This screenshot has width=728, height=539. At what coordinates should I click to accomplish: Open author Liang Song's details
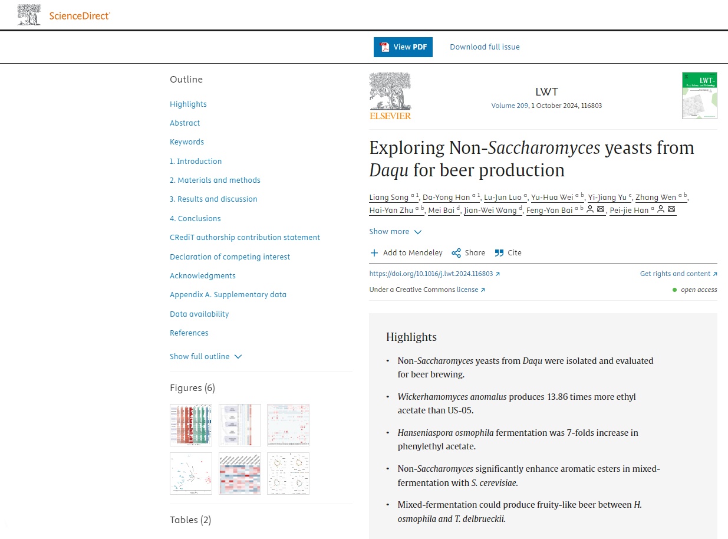click(389, 197)
